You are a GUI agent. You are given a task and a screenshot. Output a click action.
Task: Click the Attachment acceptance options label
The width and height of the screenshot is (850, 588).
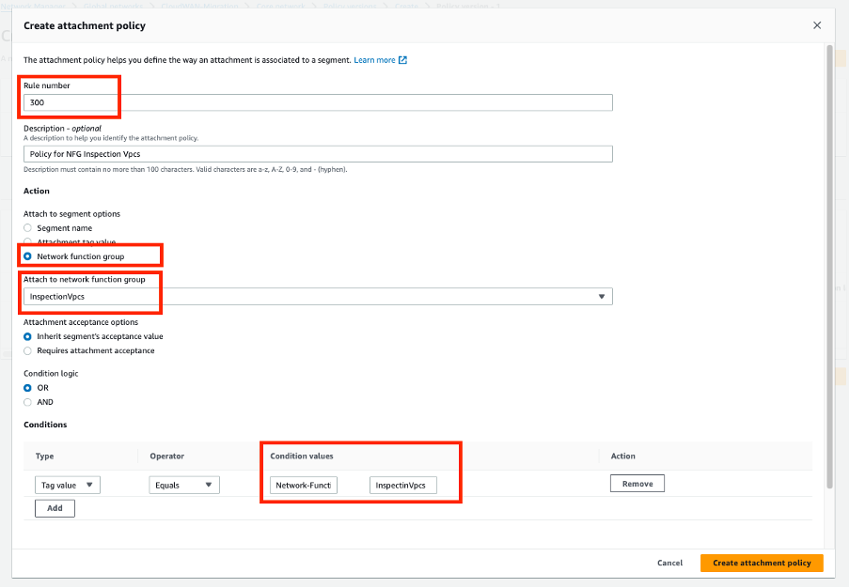tap(81, 322)
